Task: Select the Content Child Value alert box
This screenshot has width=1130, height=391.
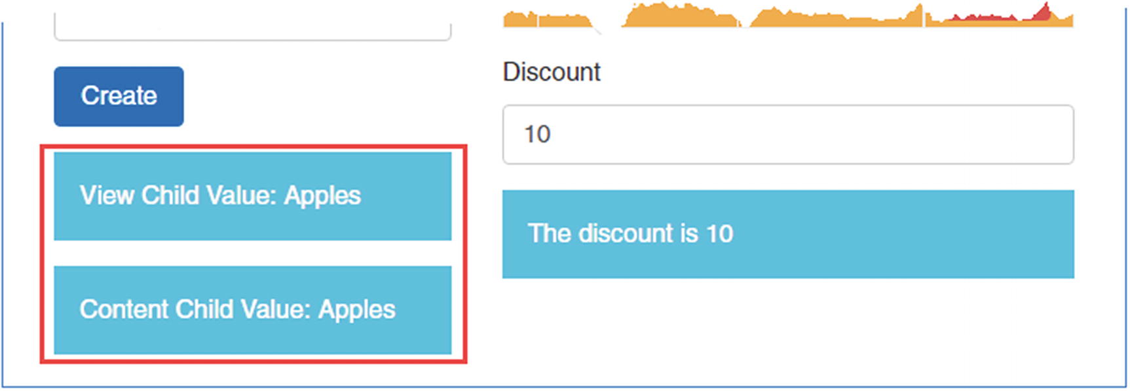Action: click(252, 310)
